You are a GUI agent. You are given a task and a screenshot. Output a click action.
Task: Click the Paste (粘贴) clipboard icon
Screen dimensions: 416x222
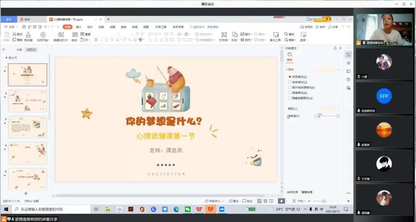pos(7,35)
